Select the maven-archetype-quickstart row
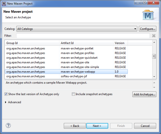The height and width of the screenshot is (134, 161). tap(66, 58)
